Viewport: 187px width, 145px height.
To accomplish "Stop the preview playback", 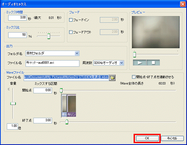I will point(153,63).
